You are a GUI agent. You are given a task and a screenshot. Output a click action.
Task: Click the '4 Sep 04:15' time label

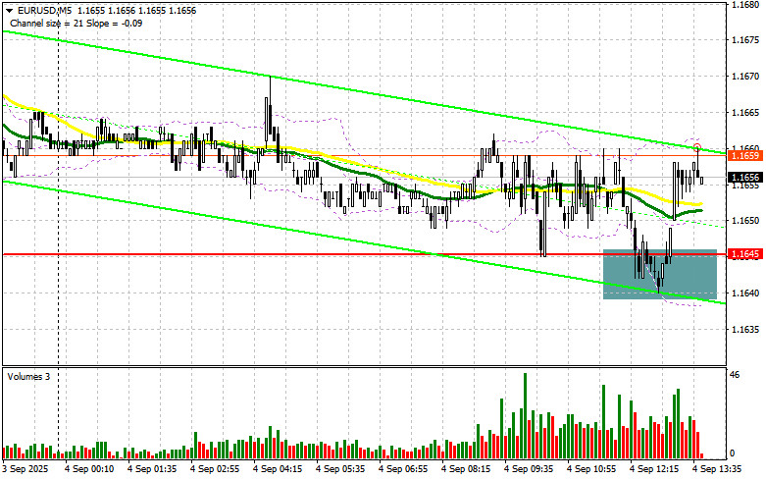(278, 469)
